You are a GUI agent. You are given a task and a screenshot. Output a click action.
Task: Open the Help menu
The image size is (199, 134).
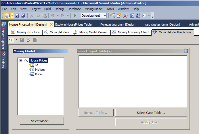pos(136,9)
